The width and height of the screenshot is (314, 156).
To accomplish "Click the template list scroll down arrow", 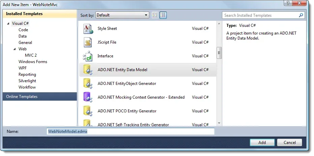I will pos(219,123).
